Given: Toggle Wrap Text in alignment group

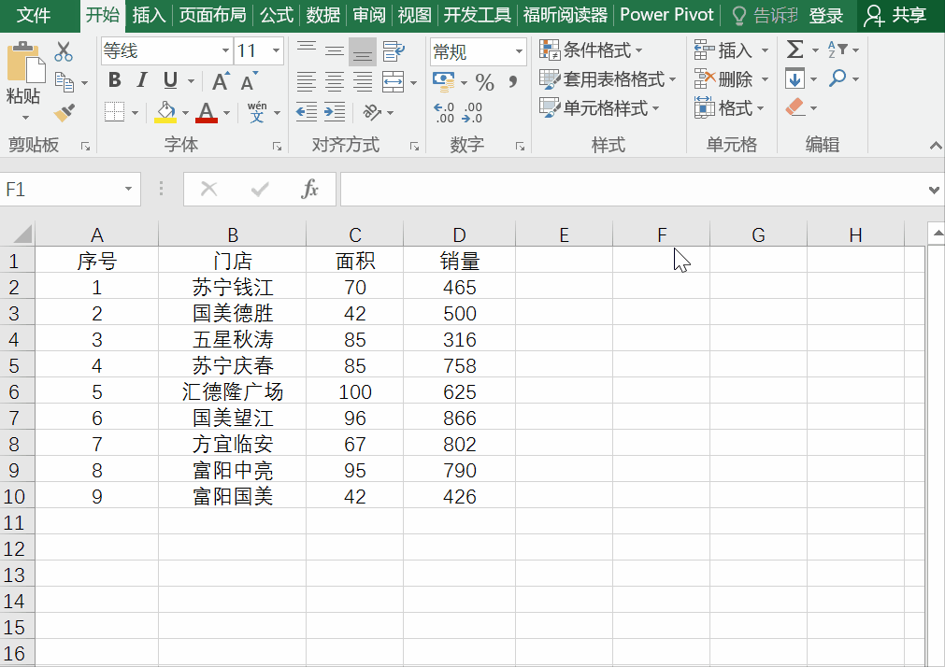Looking at the screenshot, I should coord(393,51).
